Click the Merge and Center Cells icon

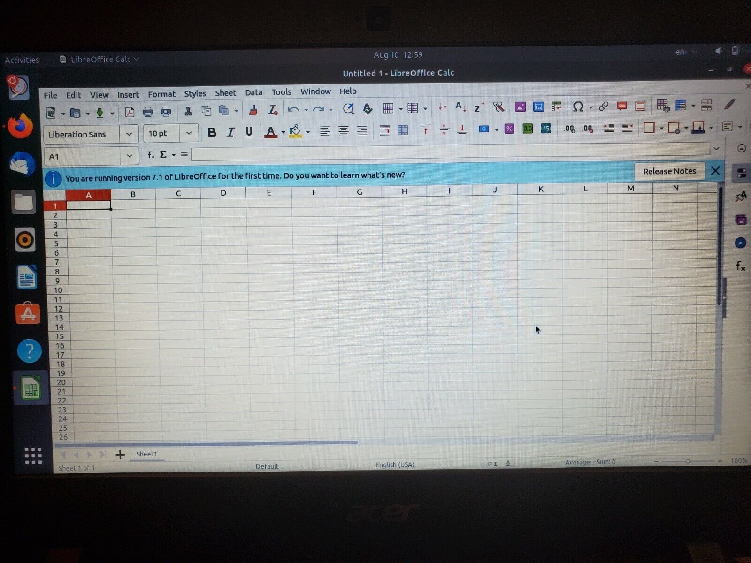coord(403,130)
